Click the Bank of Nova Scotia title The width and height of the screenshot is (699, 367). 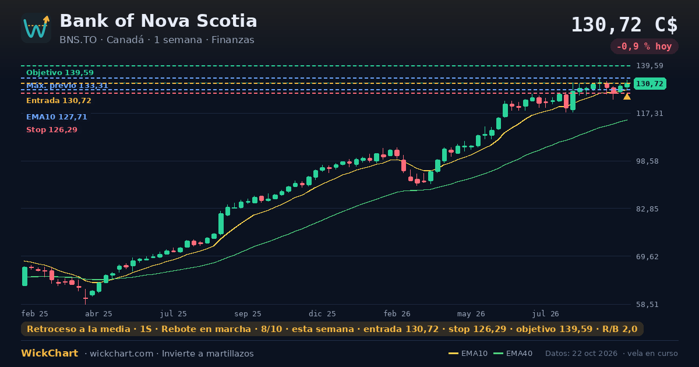pyautogui.click(x=158, y=21)
